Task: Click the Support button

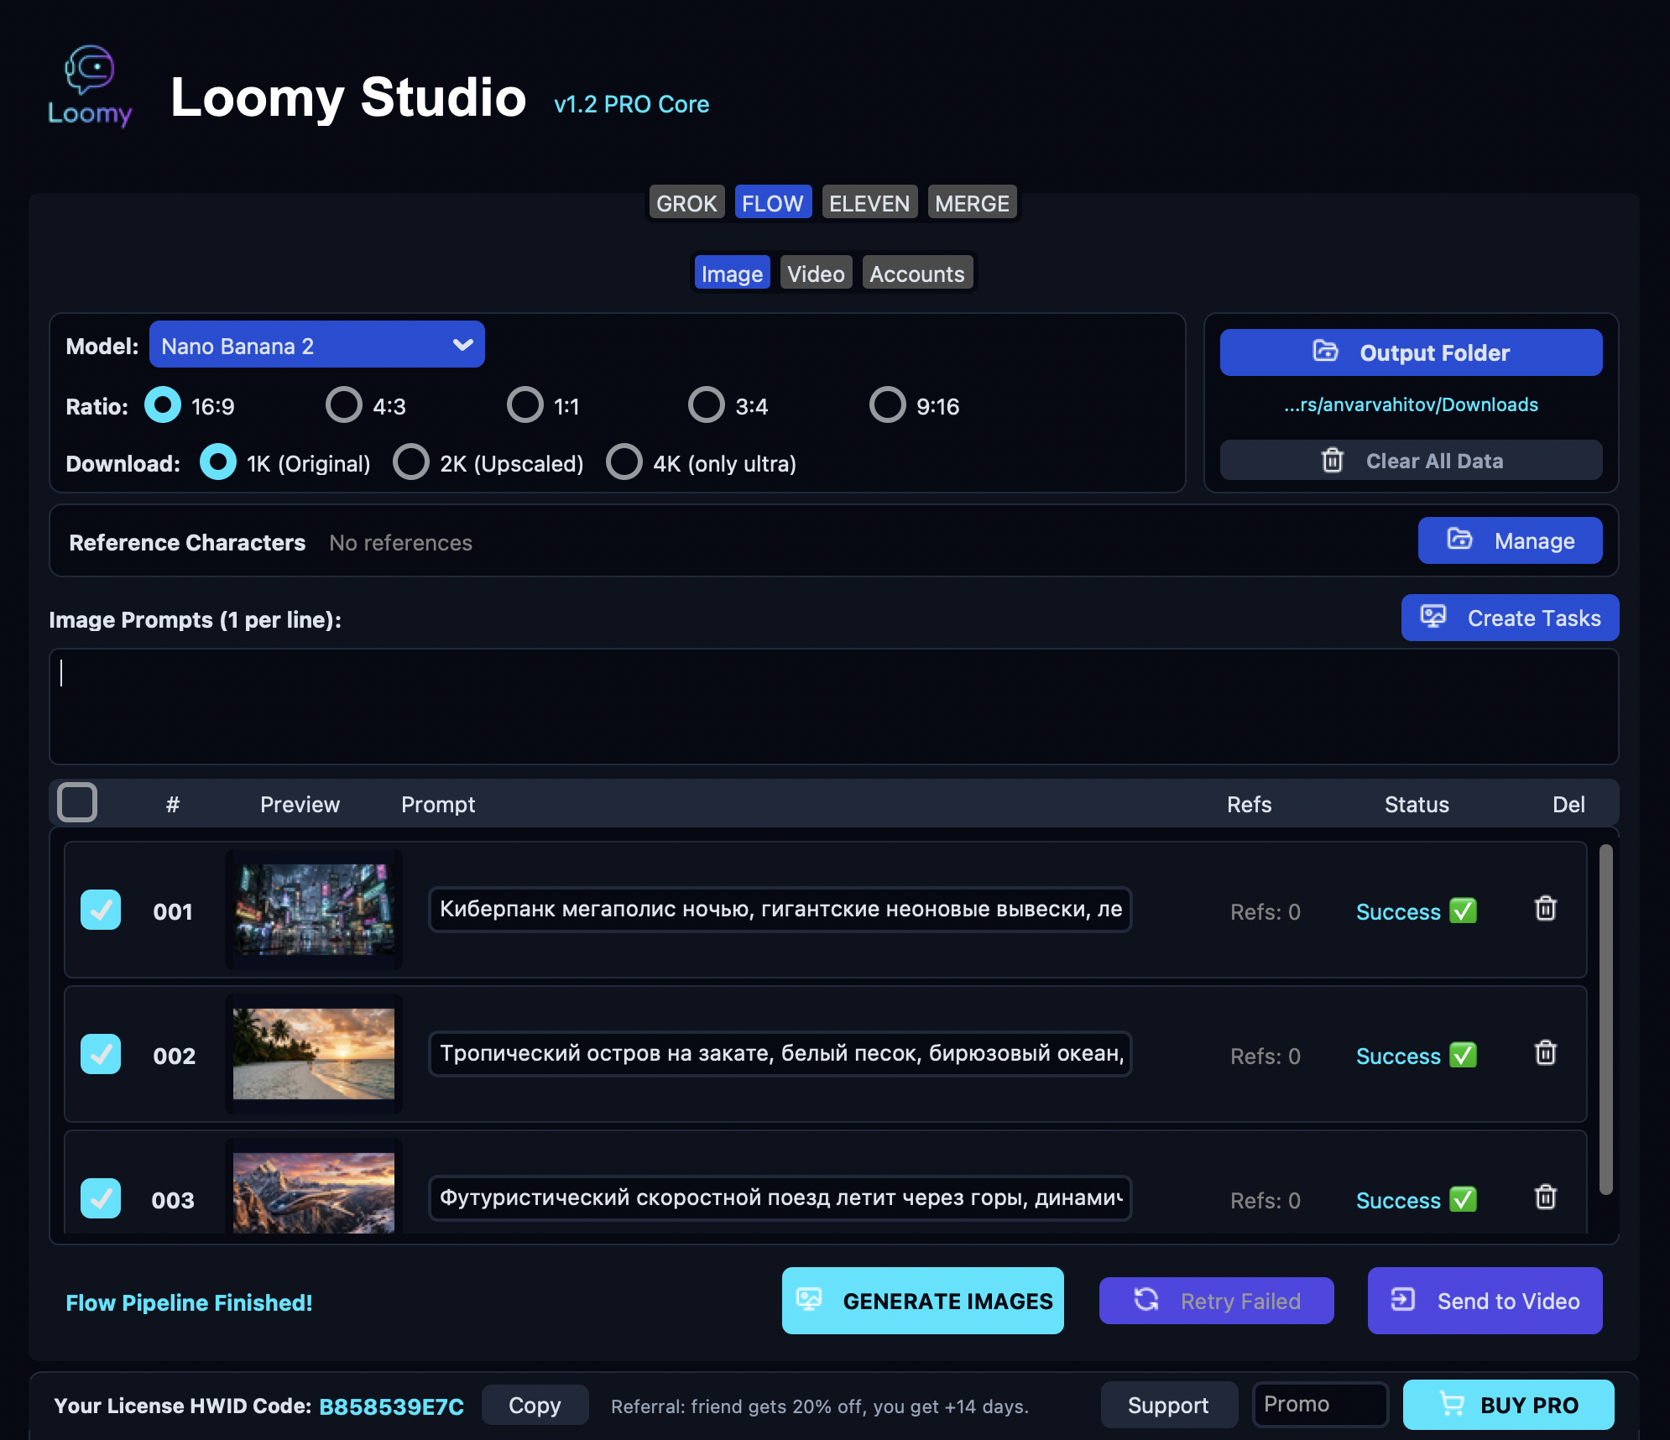Action: pyautogui.click(x=1168, y=1405)
